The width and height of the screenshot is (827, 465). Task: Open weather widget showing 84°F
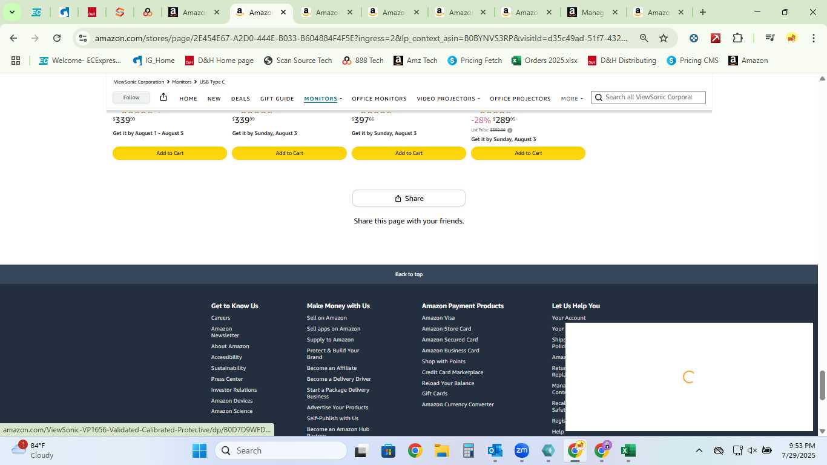tap(33, 450)
